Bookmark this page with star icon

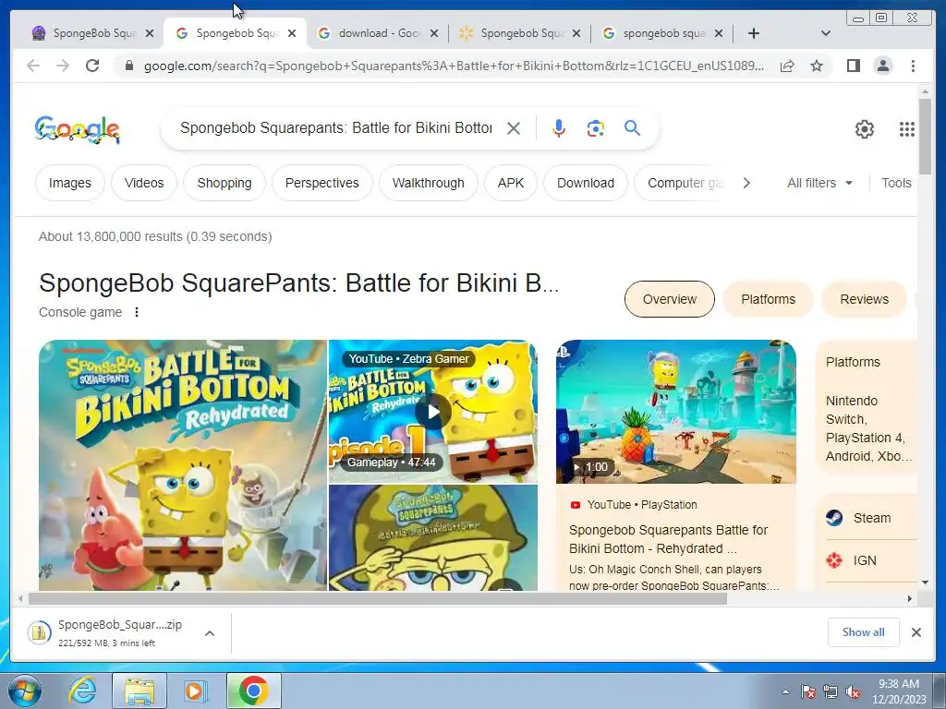click(x=817, y=66)
